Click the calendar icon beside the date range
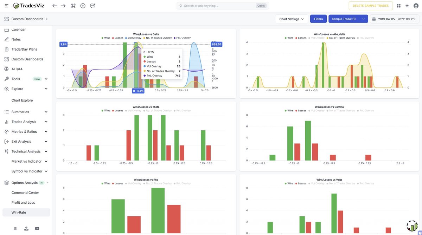 tap(374, 19)
